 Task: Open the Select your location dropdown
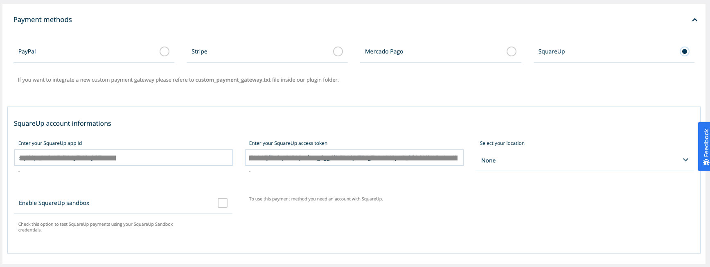(585, 160)
